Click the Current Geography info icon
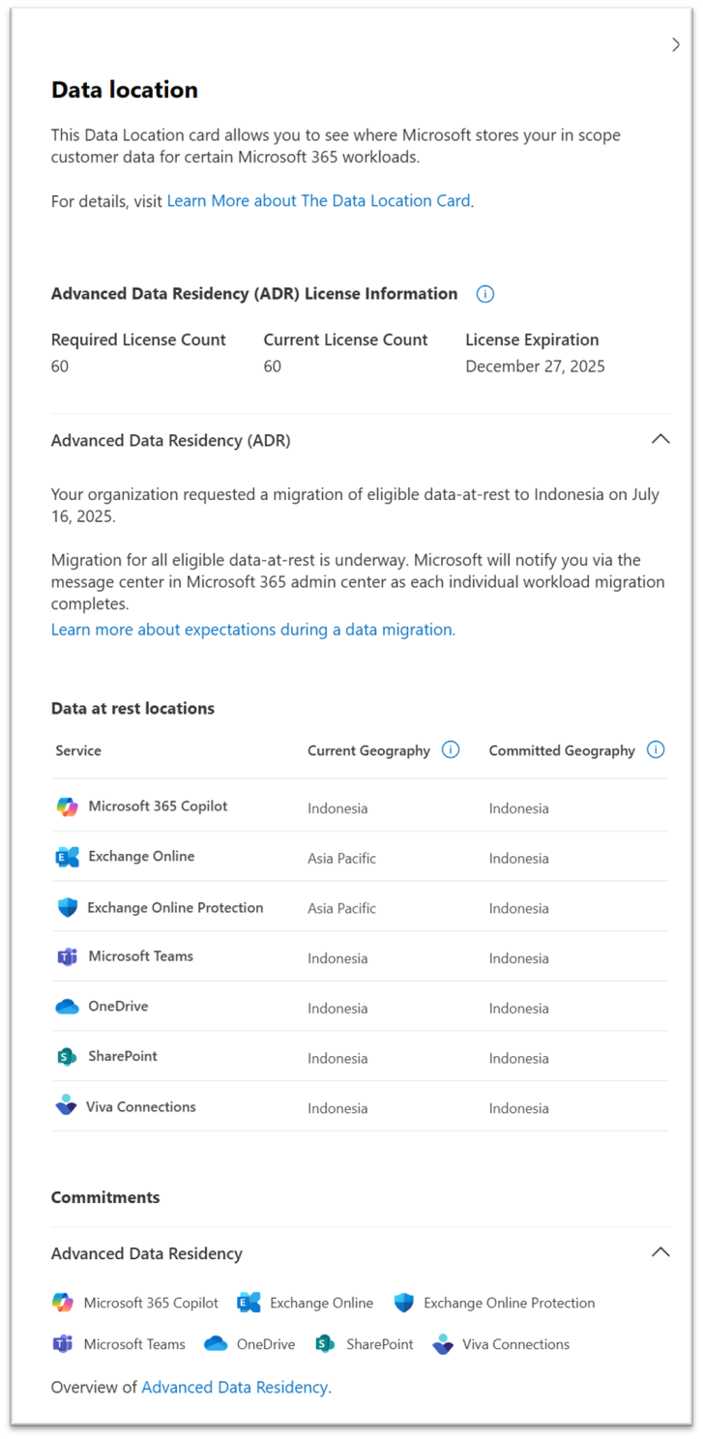Viewport: 703px width, 1439px height. coord(449,749)
